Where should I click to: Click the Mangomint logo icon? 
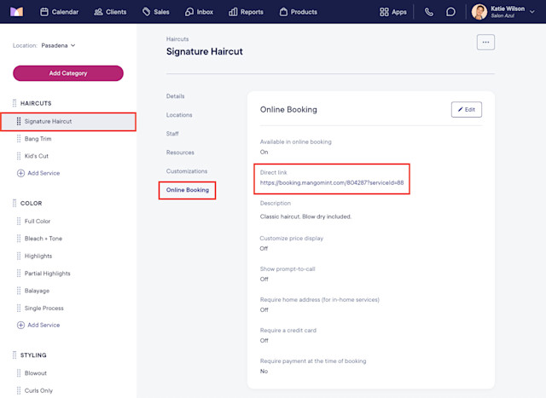(x=16, y=12)
